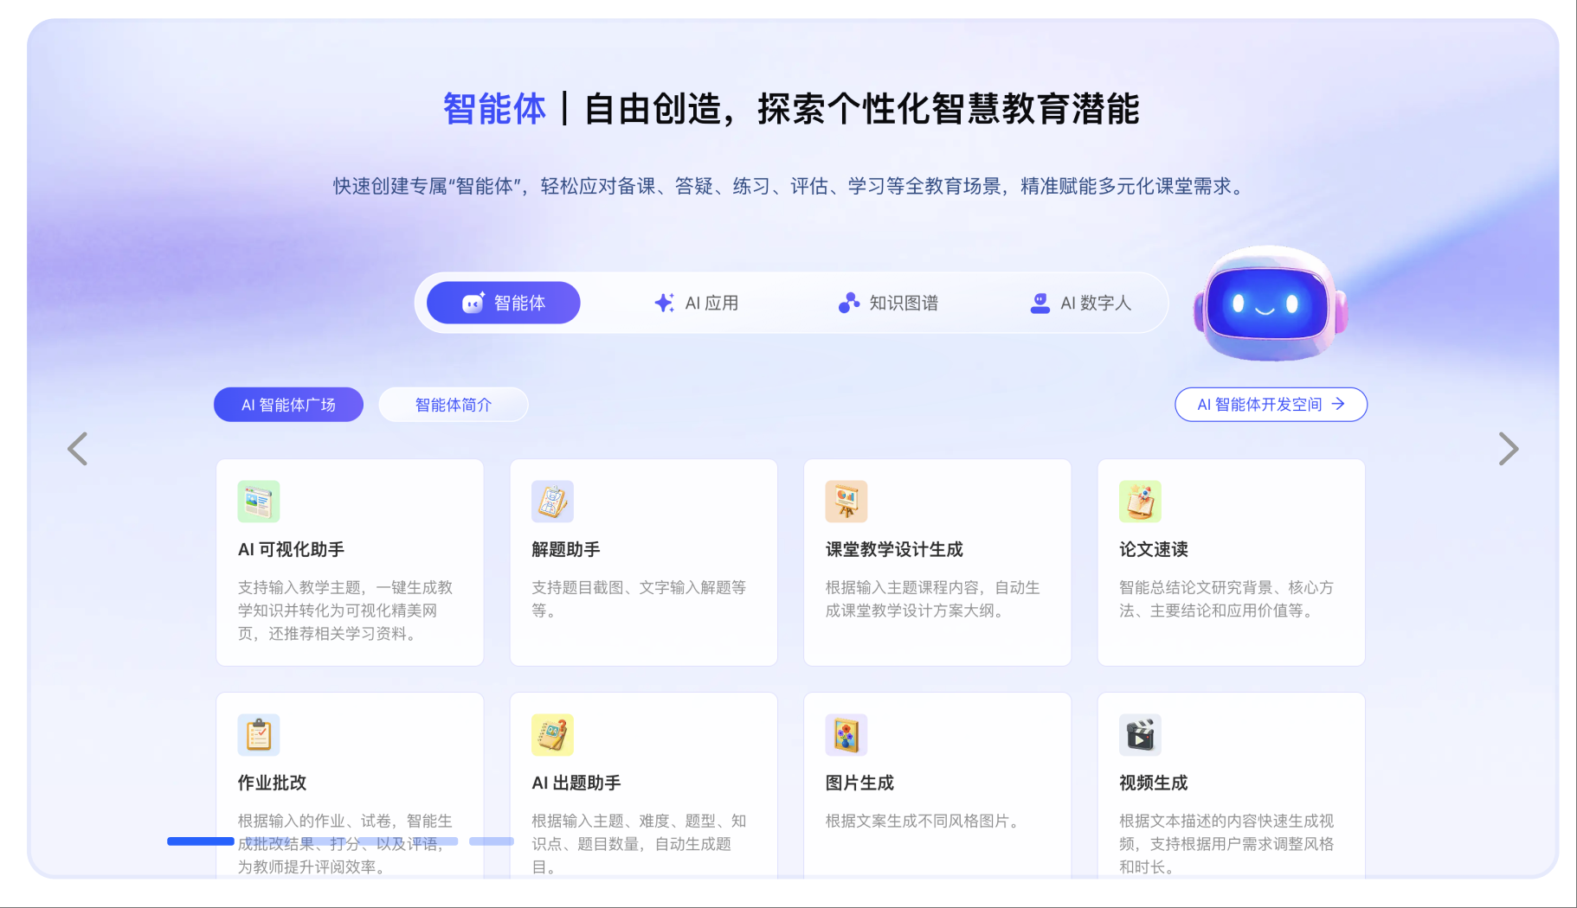Click the 论文速读 rocket icon
The image size is (1577, 908).
coord(1140,502)
